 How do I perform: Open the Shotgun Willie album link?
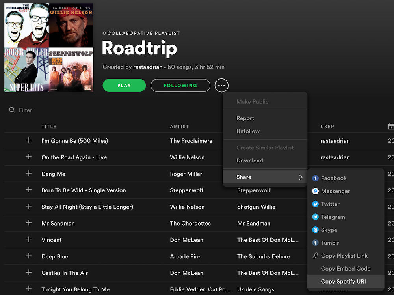pyautogui.click(x=256, y=207)
